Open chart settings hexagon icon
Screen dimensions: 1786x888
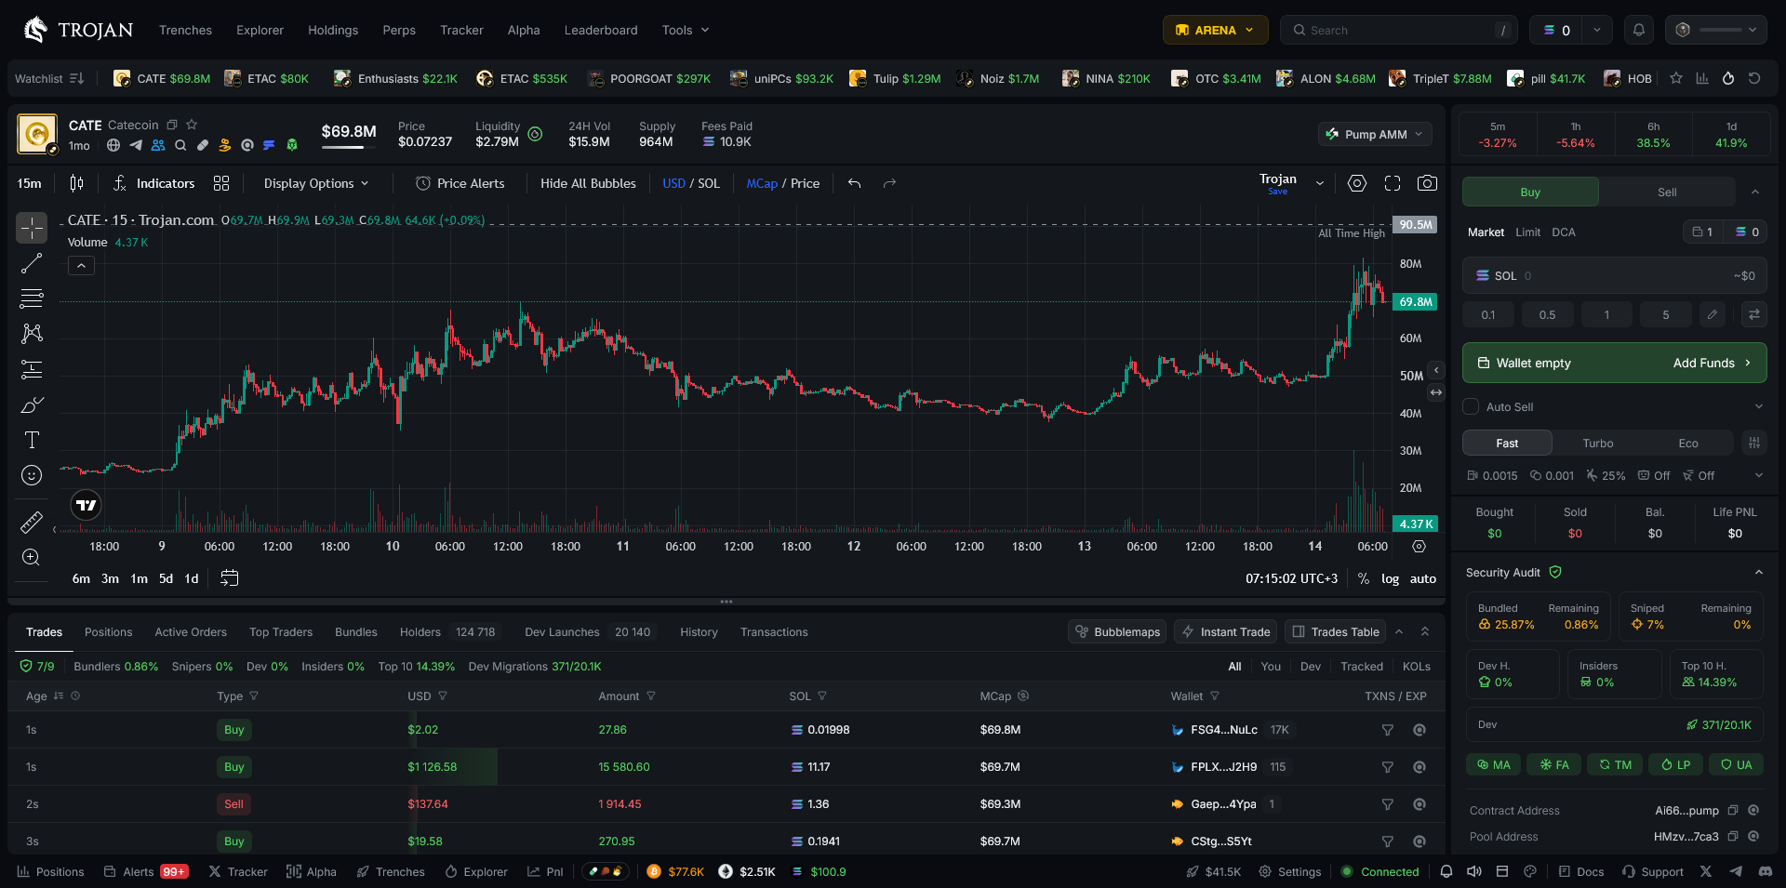click(x=1357, y=183)
